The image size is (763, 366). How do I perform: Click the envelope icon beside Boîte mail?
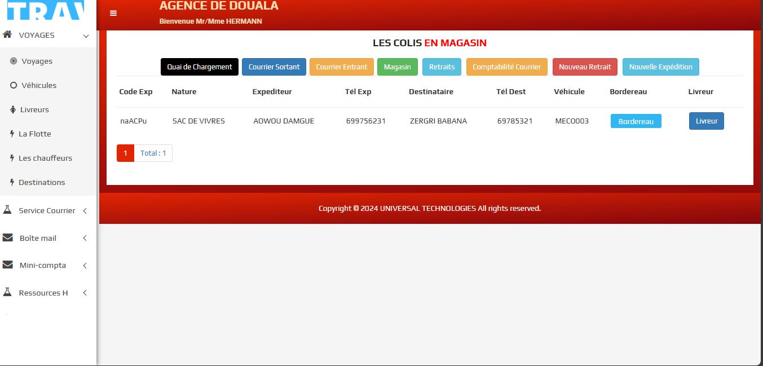click(x=7, y=238)
